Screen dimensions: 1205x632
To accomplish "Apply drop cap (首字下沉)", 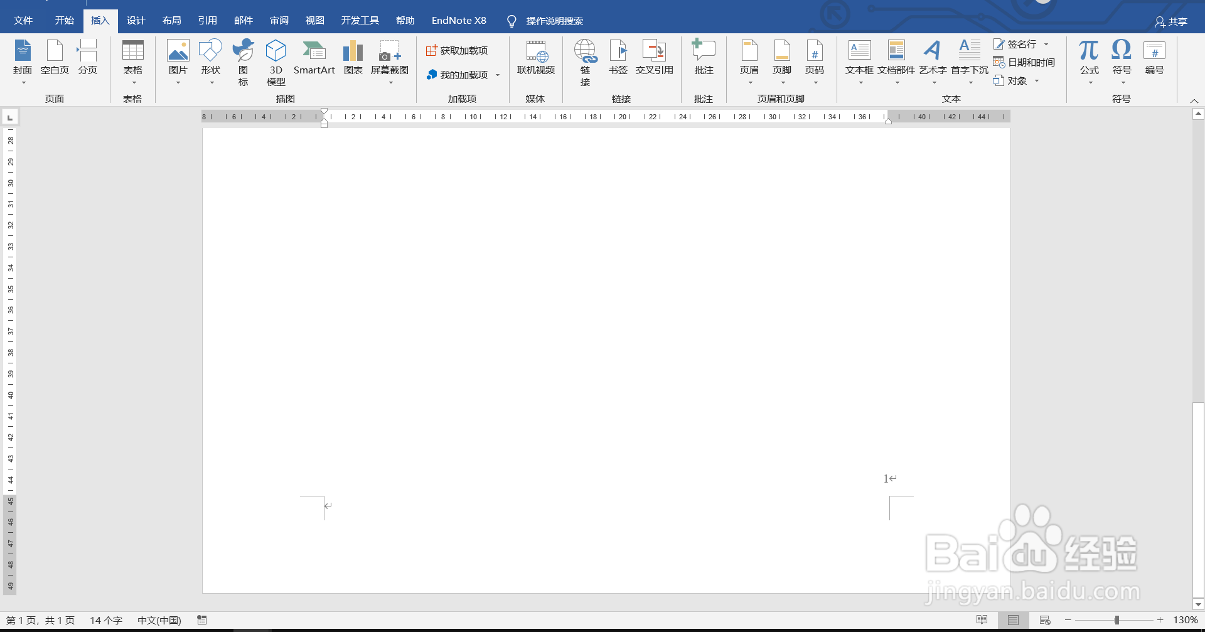I will click(x=970, y=62).
